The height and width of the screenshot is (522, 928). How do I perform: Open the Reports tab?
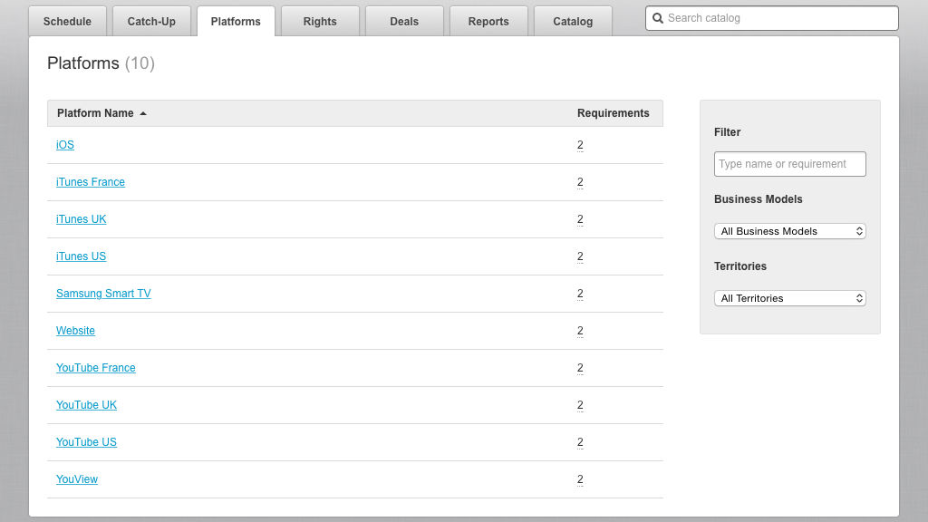click(x=488, y=21)
